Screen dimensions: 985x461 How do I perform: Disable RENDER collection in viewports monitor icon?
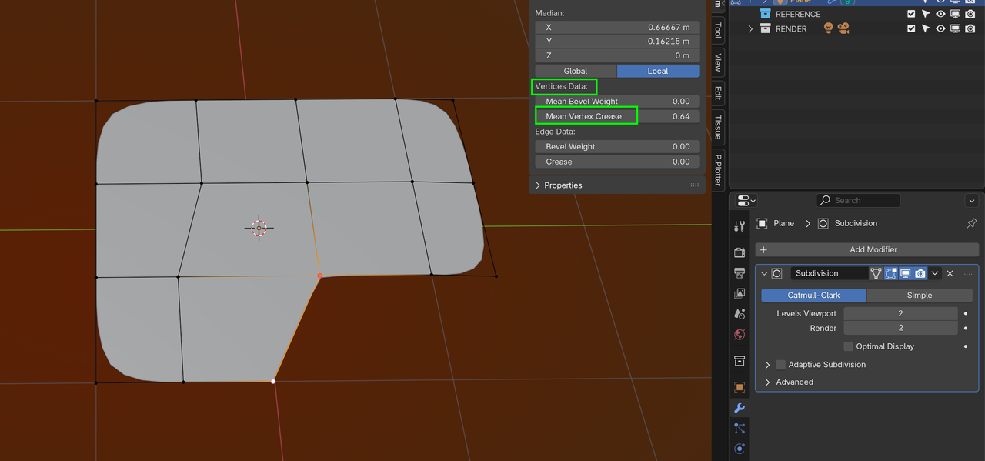tap(955, 28)
